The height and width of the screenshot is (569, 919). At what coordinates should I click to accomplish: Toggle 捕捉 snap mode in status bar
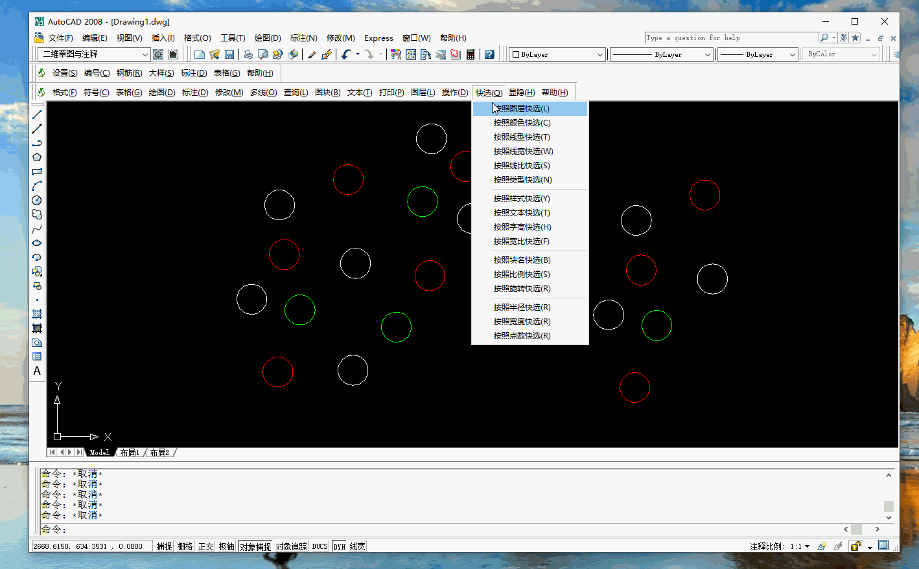(165, 546)
